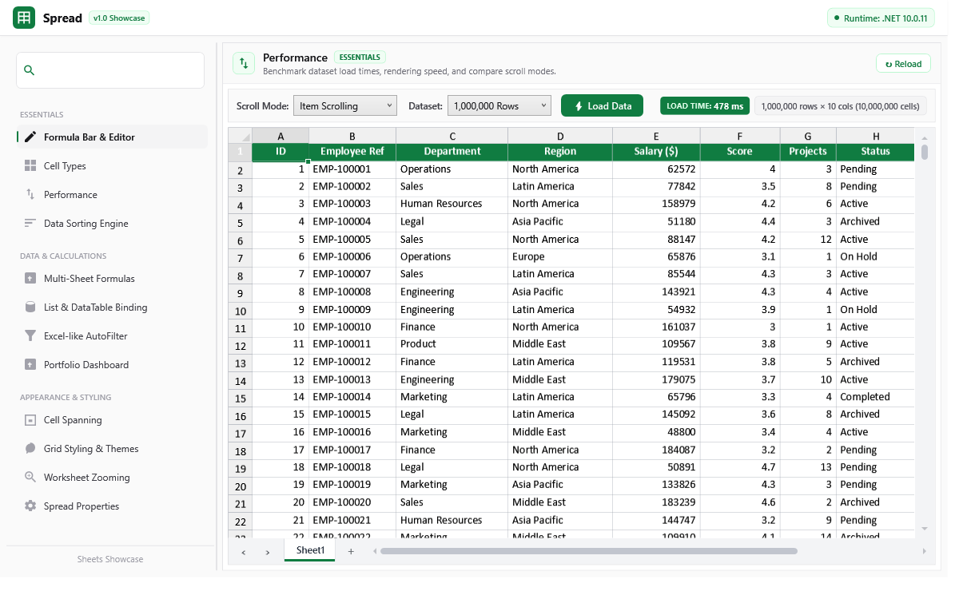Add a new sheet with plus icon

pos(350,551)
